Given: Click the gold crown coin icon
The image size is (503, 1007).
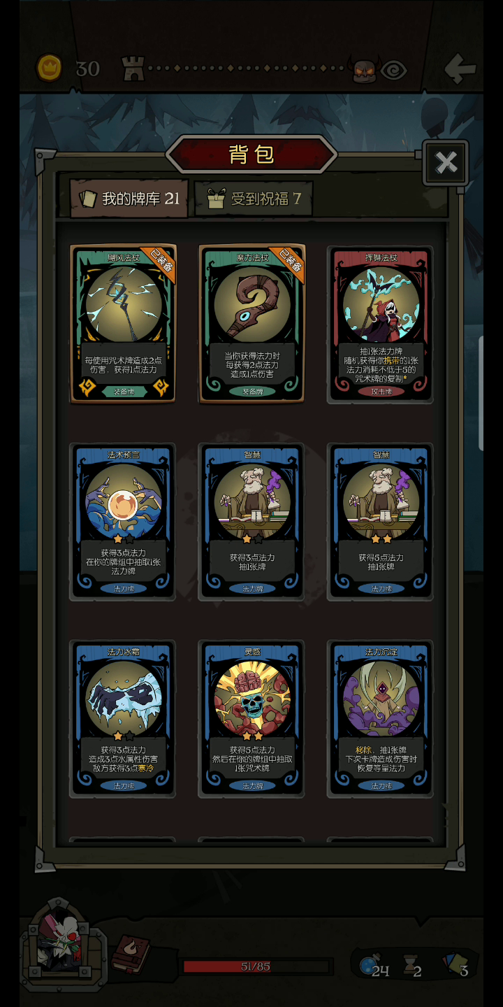Looking at the screenshot, I should click(50, 68).
